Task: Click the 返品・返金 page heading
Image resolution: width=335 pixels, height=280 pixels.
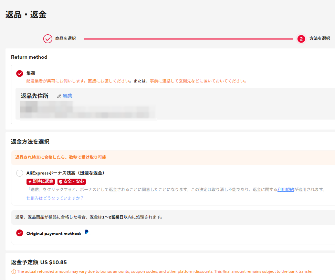Action: [26, 14]
